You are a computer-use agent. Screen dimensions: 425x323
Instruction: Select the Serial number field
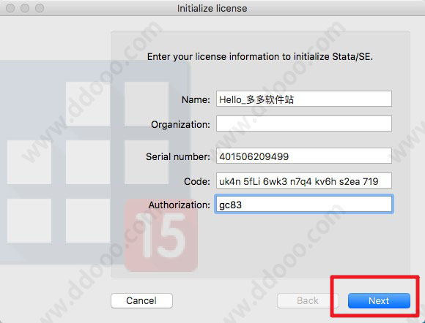[304, 156]
